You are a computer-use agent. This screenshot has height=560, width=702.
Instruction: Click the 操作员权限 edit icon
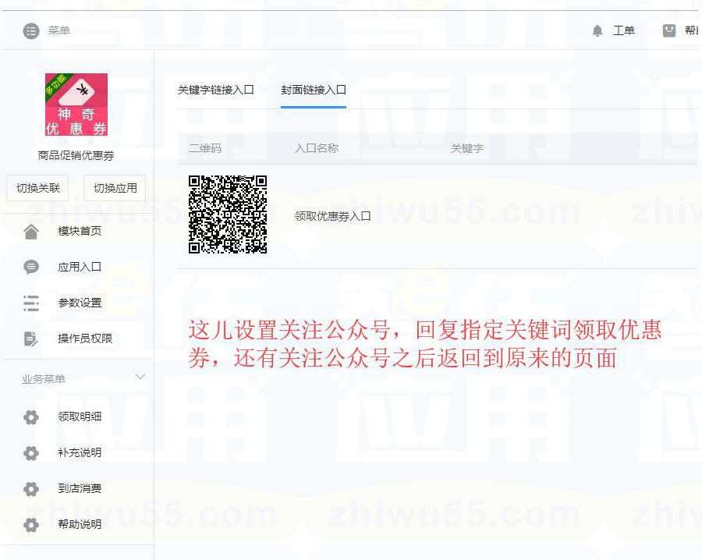(31, 338)
